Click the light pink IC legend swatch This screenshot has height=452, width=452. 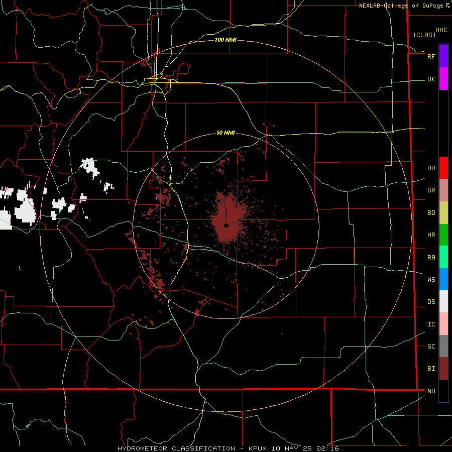(x=443, y=324)
